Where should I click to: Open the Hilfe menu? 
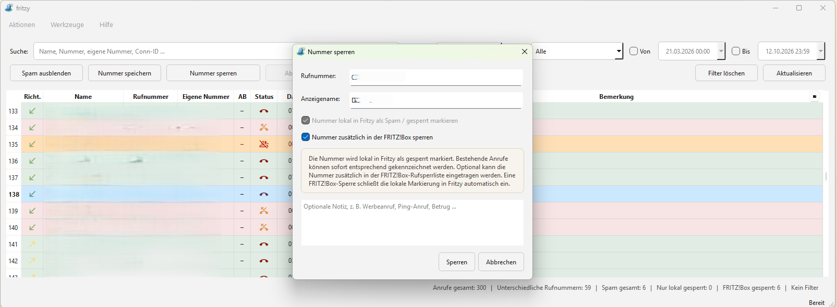click(x=106, y=25)
